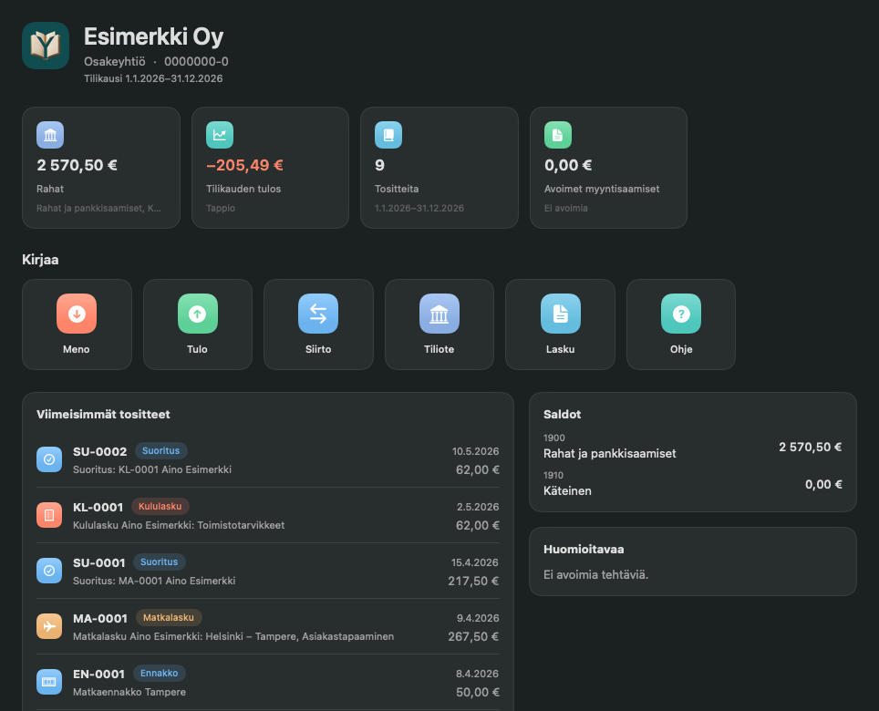Screen dimensions: 879x711
Task: Click the chart icon on Tilikauden tulos card
Action: tap(220, 135)
